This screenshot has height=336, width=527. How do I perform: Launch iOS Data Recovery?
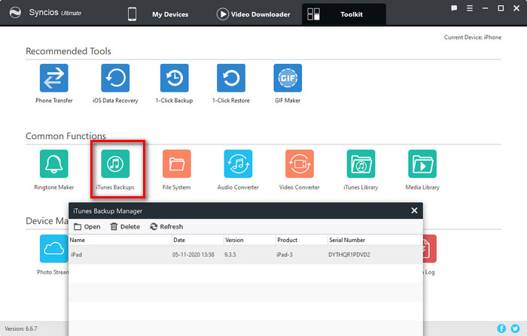tap(115, 78)
